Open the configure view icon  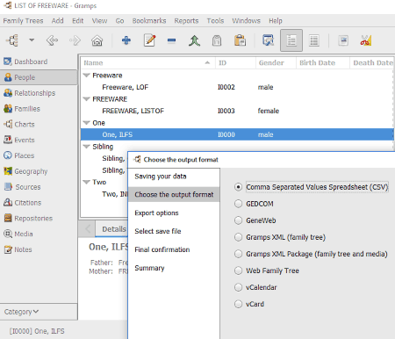click(x=268, y=40)
